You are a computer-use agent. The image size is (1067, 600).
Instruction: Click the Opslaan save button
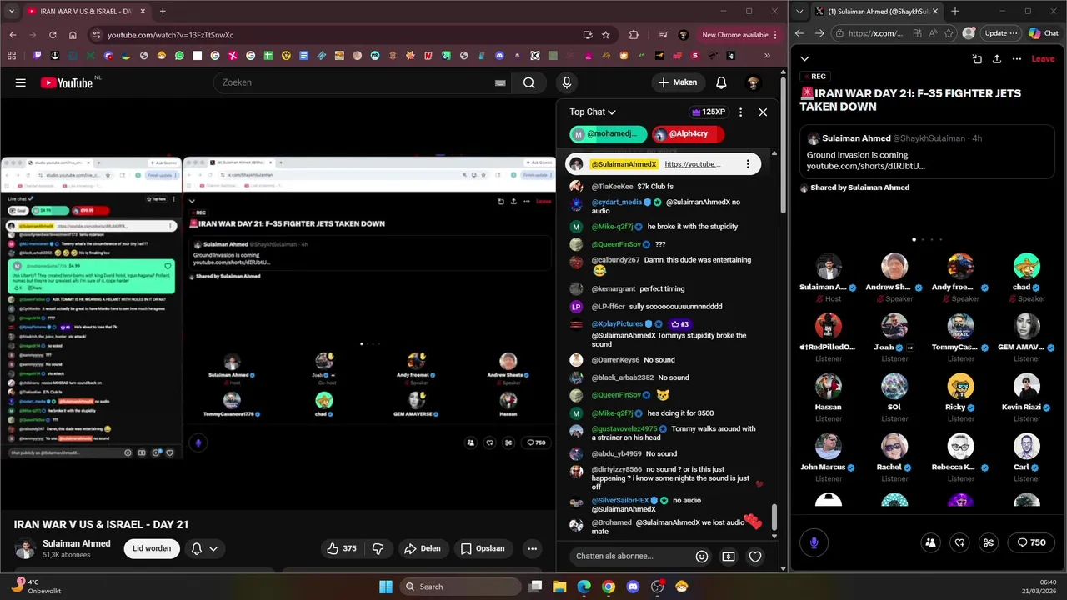(483, 548)
